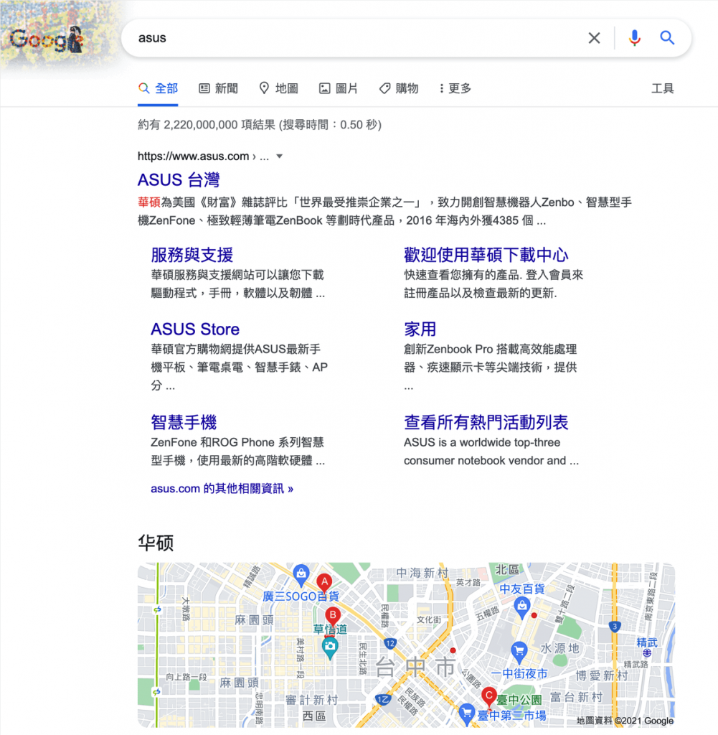Start voice search with microphone icon
Viewport: 718px width, 735px height.
pyautogui.click(x=635, y=38)
